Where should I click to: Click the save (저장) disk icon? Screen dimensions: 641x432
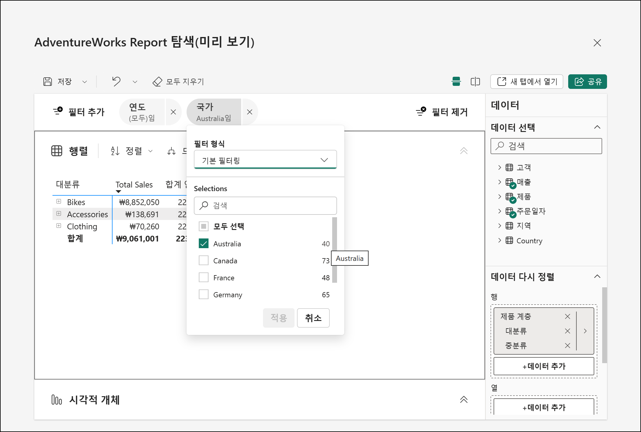[x=48, y=82]
